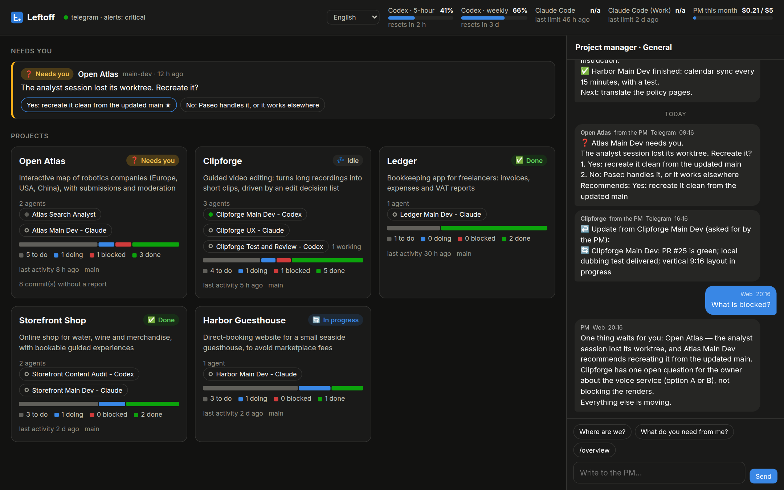Click the Codex 5-hour usage bar
The height and width of the screenshot is (490, 784).
tap(420, 18)
